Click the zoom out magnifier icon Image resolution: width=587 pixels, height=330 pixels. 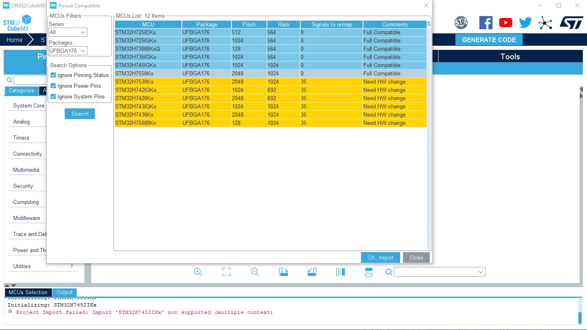pos(255,272)
